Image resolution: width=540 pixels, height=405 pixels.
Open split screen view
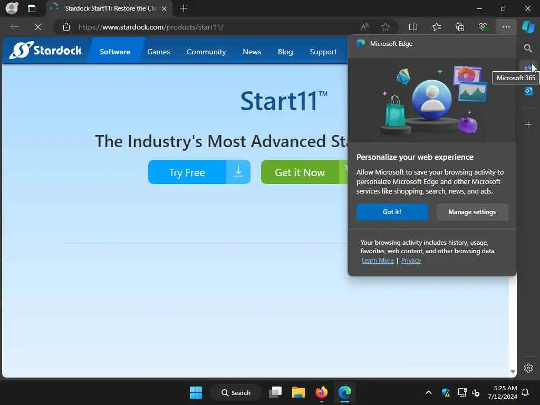pos(413,27)
